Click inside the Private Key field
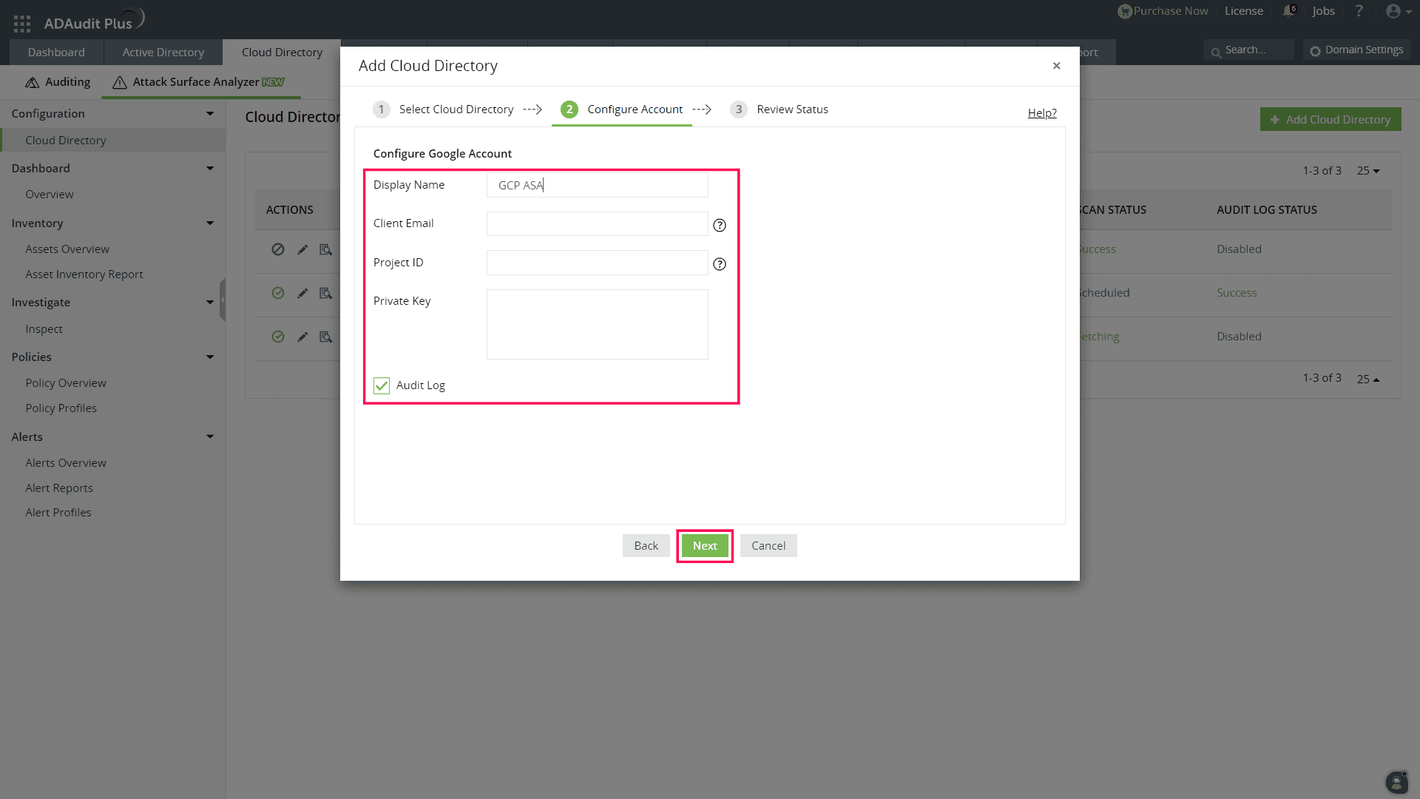 click(596, 324)
